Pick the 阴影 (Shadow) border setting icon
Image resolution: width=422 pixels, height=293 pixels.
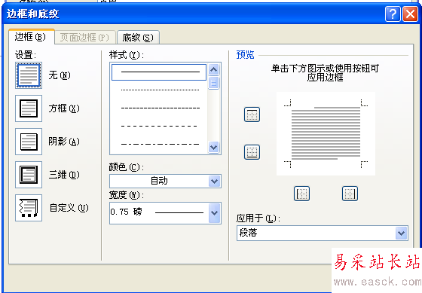coord(29,142)
